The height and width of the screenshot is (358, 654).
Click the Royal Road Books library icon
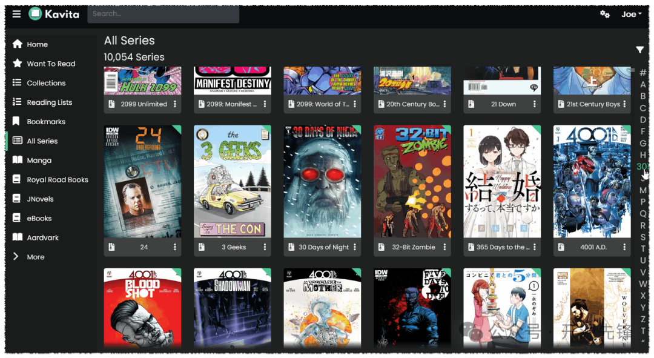[17, 179]
